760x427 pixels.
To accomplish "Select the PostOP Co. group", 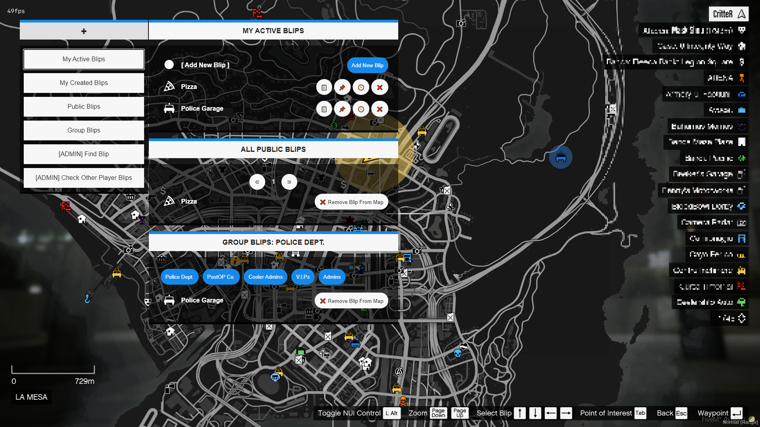I will pos(221,277).
